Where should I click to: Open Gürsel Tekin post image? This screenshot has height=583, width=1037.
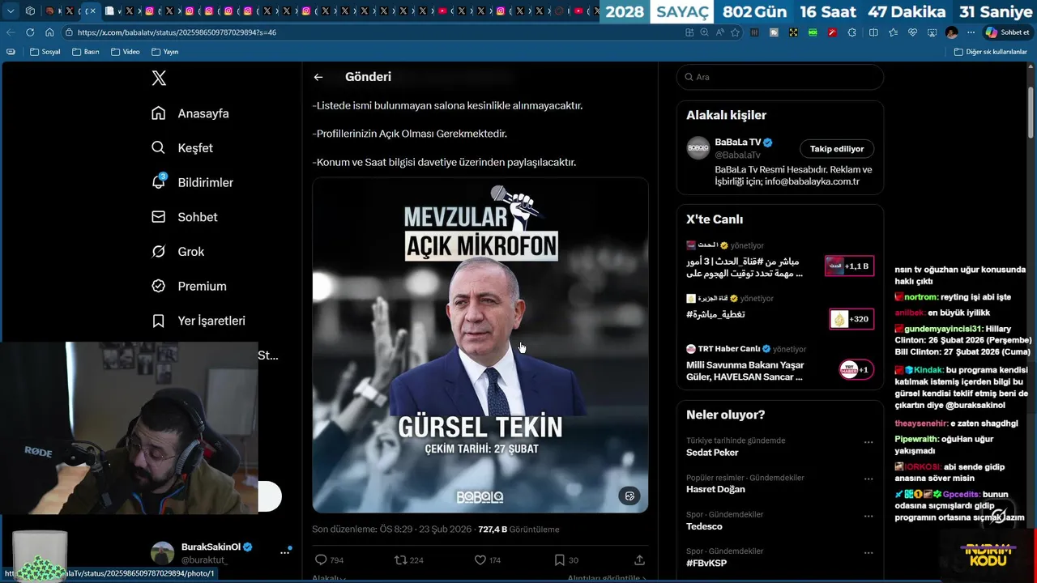point(480,346)
